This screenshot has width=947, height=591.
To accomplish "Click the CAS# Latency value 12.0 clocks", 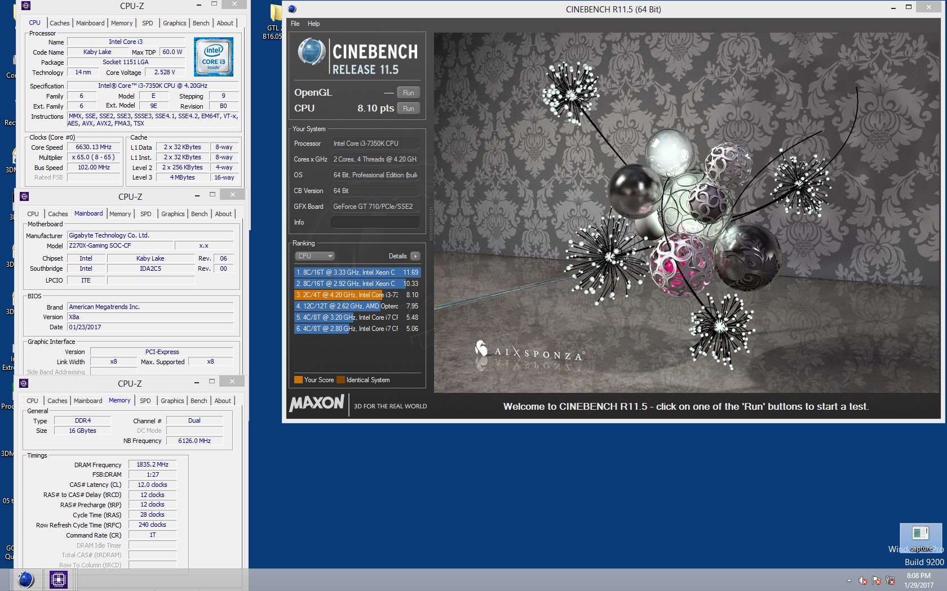I will pyautogui.click(x=152, y=485).
